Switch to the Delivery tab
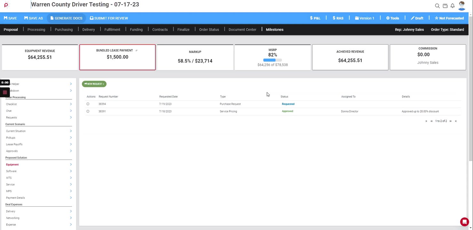Image resolution: width=473 pixels, height=230 pixels. point(89,29)
